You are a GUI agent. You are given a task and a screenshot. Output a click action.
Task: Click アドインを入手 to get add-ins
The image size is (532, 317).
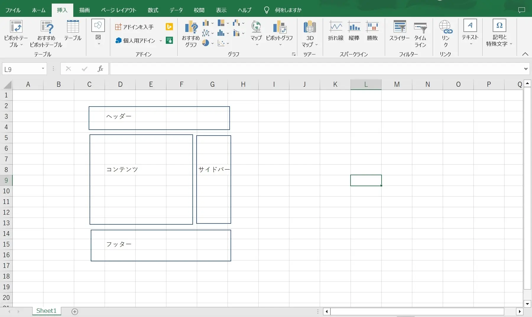click(134, 27)
